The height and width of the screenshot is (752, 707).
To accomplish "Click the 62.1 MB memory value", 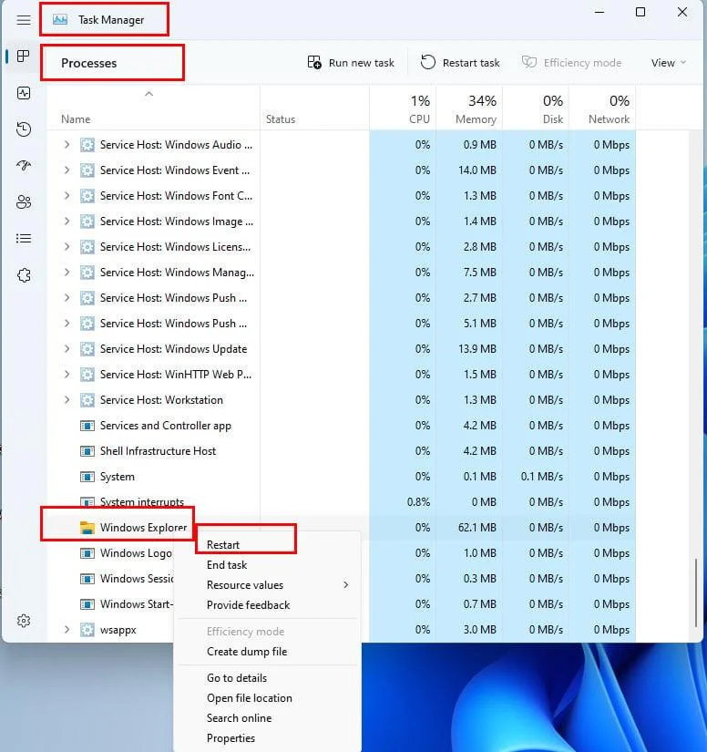I will [x=476, y=528].
